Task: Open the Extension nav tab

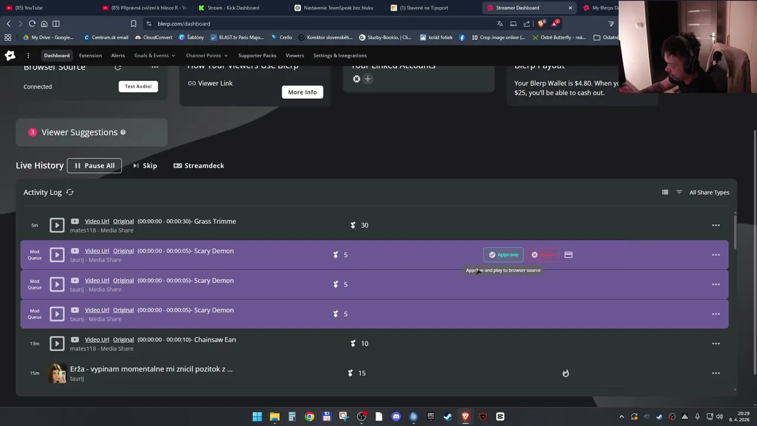Action: [x=90, y=56]
